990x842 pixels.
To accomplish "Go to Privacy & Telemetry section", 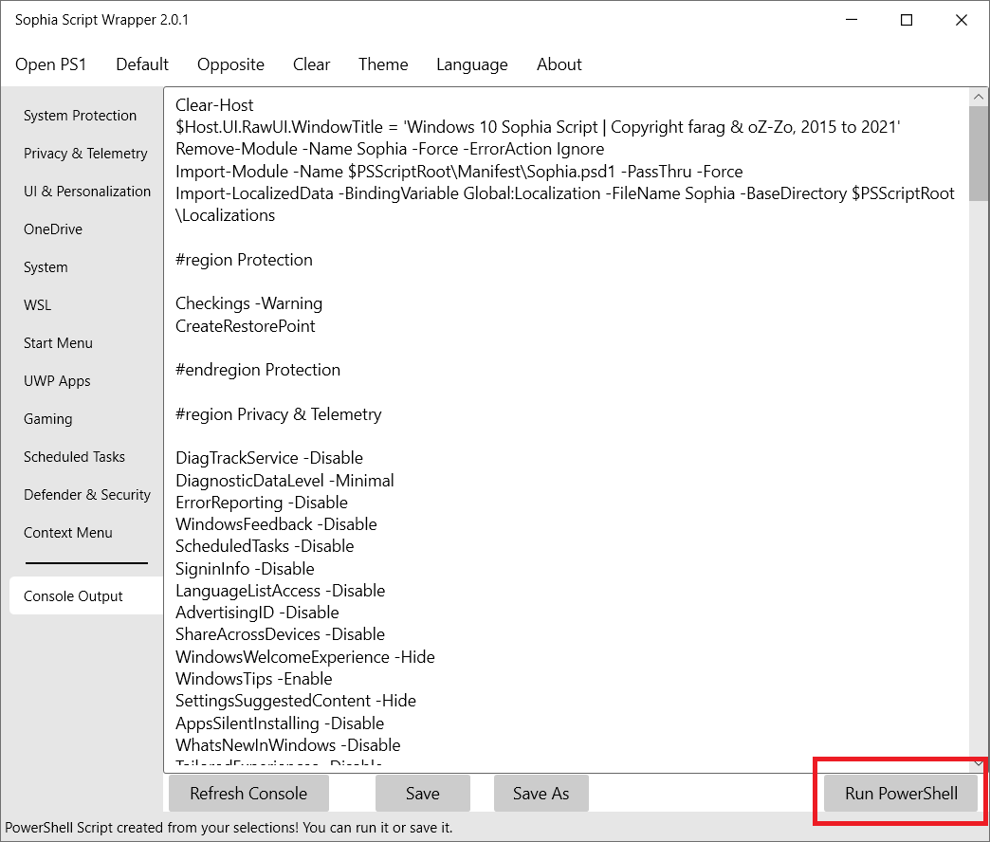I will click(85, 154).
